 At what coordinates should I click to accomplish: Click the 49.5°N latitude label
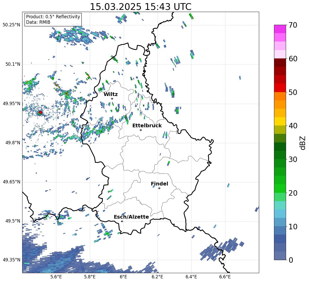click(x=13, y=221)
